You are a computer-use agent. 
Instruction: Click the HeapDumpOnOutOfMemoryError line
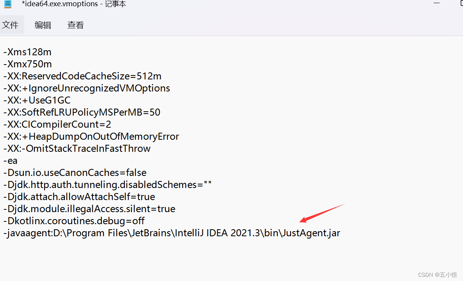(x=91, y=137)
